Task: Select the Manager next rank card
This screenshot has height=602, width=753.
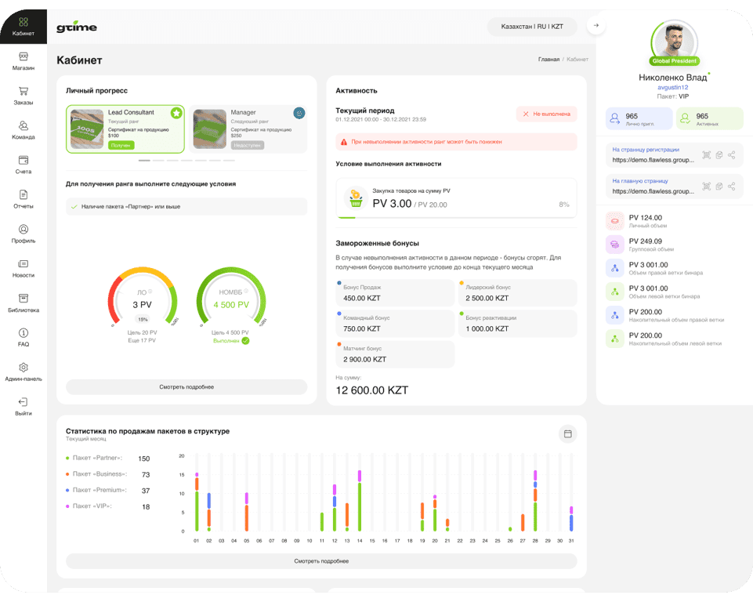Action: coord(248,129)
